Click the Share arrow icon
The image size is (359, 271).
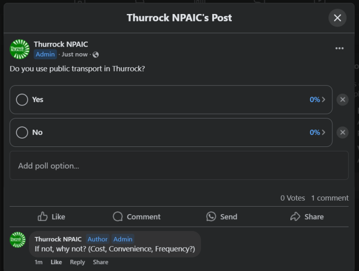tap(295, 216)
